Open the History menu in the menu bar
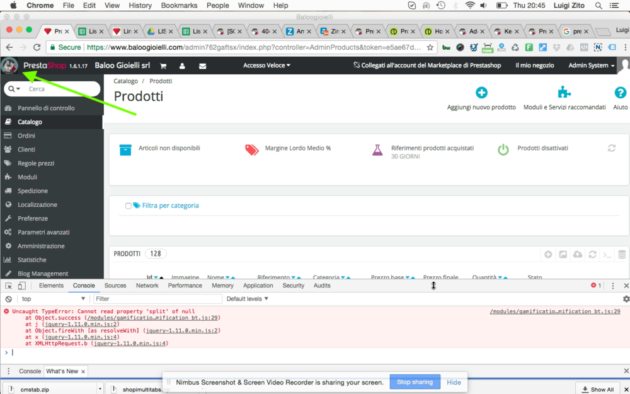The width and height of the screenshot is (630, 394). (140, 5)
